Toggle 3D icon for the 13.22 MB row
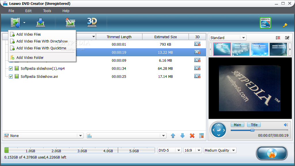This screenshot has height=166, width=295. tap(197, 52)
